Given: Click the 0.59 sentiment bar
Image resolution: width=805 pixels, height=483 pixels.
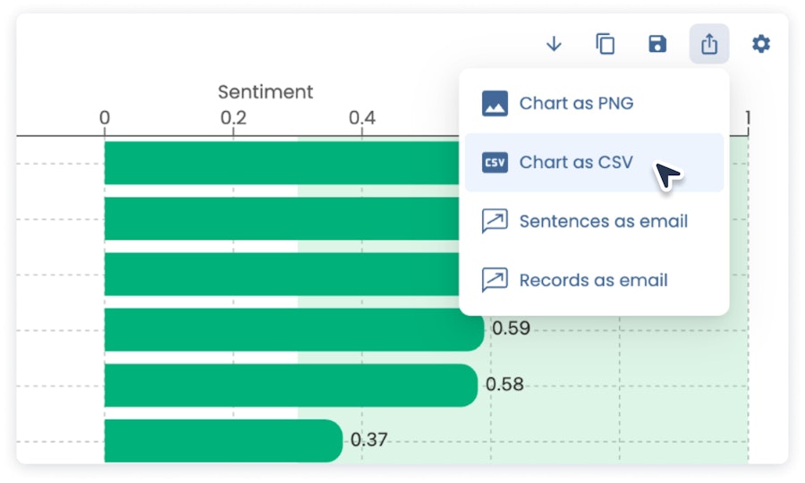Looking at the screenshot, I should coord(294,329).
